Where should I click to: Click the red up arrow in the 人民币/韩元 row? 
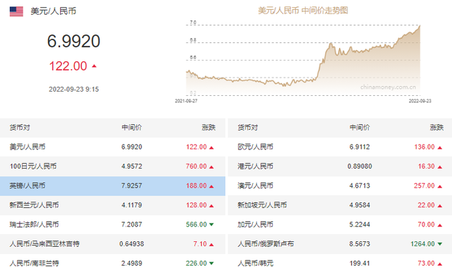tap(439, 264)
